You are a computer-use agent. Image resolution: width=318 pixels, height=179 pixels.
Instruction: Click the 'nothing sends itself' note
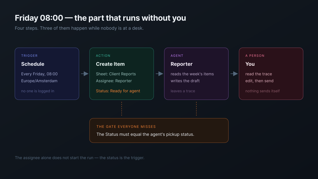pos(263,91)
